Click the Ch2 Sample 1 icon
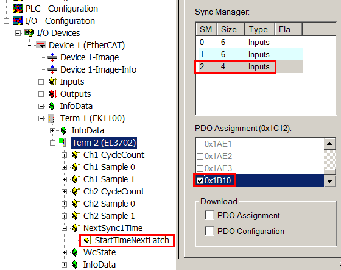This screenshot has height=270, width=341. [76, 216]
